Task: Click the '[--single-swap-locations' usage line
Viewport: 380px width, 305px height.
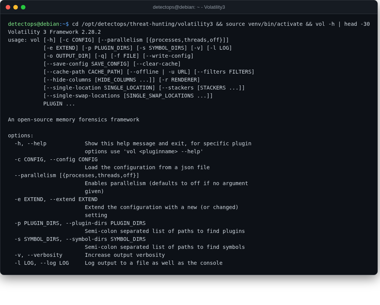Action: [x=128, y=96]
